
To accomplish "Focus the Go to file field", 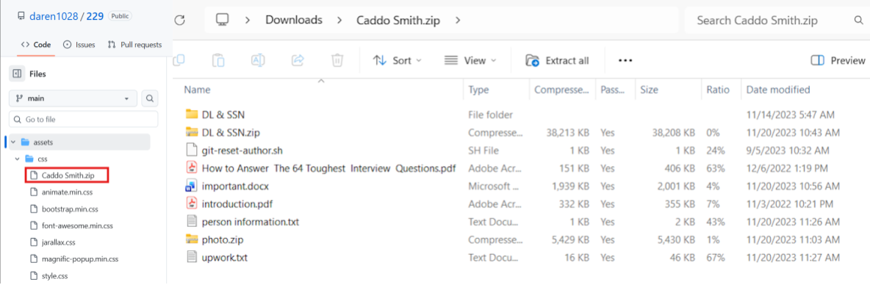I will click(x=83, y=119).
